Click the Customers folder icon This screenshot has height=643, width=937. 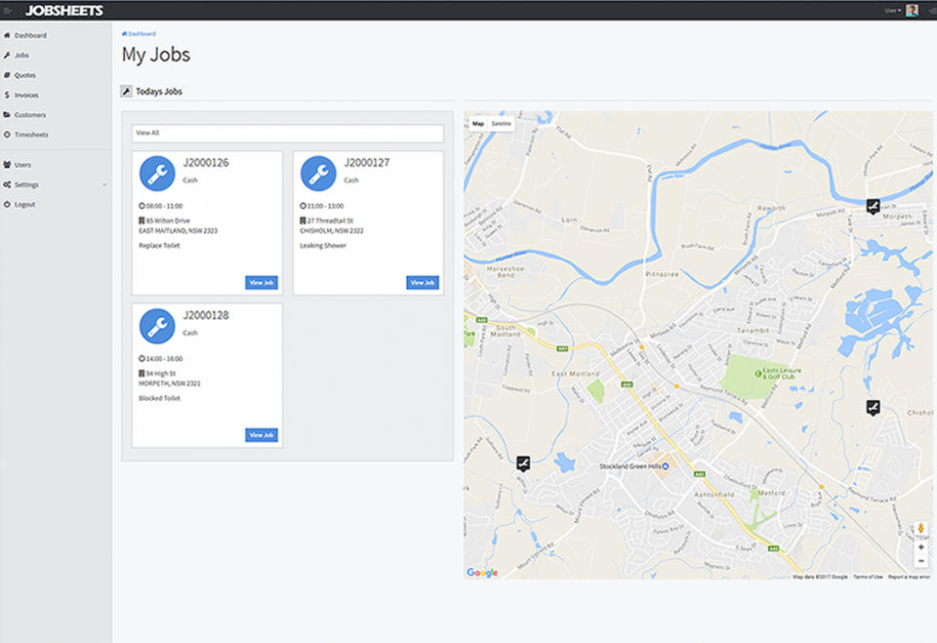click(7, 115)
